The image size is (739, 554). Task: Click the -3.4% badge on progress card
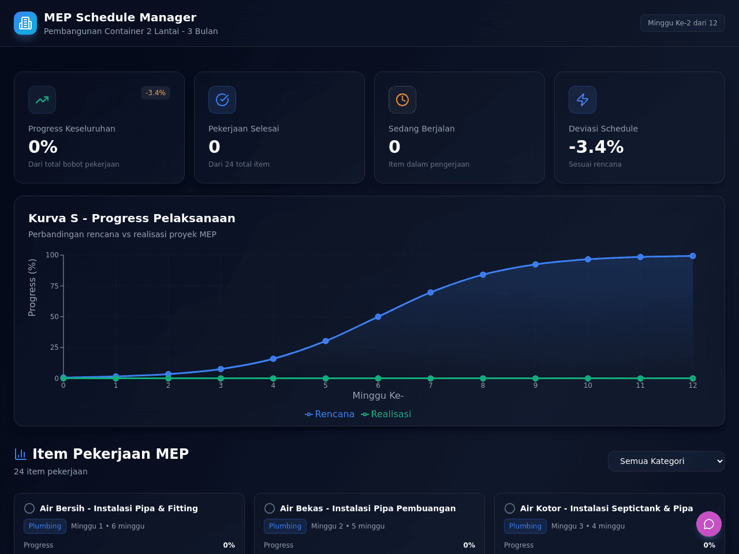point(155,93)
